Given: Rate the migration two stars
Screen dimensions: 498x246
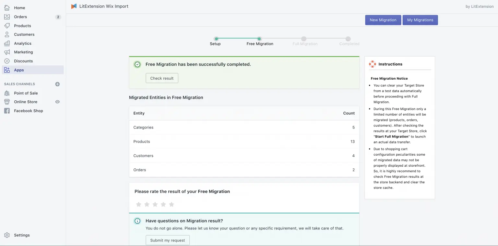Looking at the screenshot, I should pos(147,204).
